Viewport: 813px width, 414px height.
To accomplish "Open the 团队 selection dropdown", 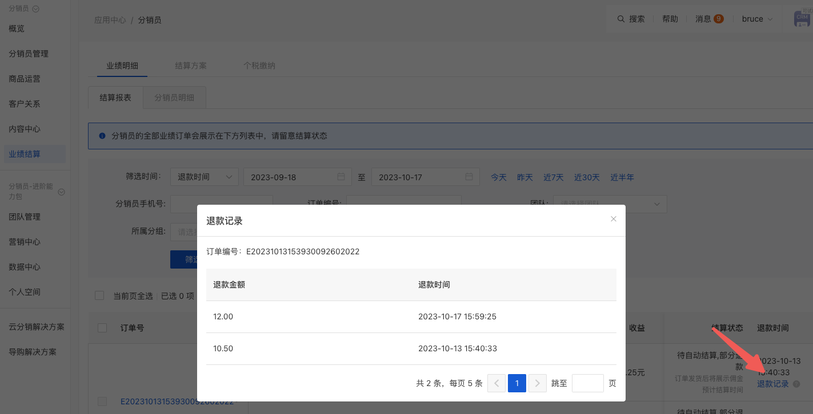I will pos(610,204).
